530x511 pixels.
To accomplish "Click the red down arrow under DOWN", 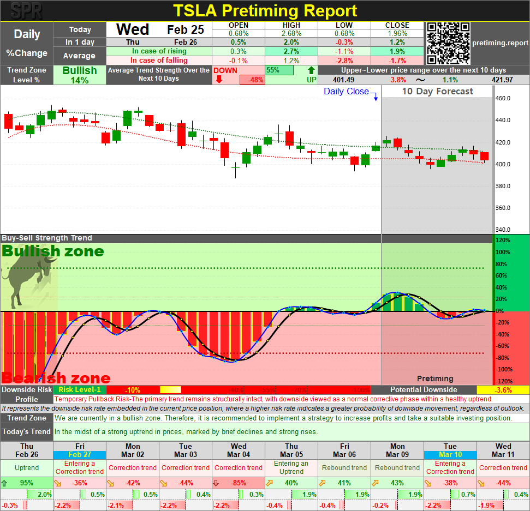I will click(219, 80).
